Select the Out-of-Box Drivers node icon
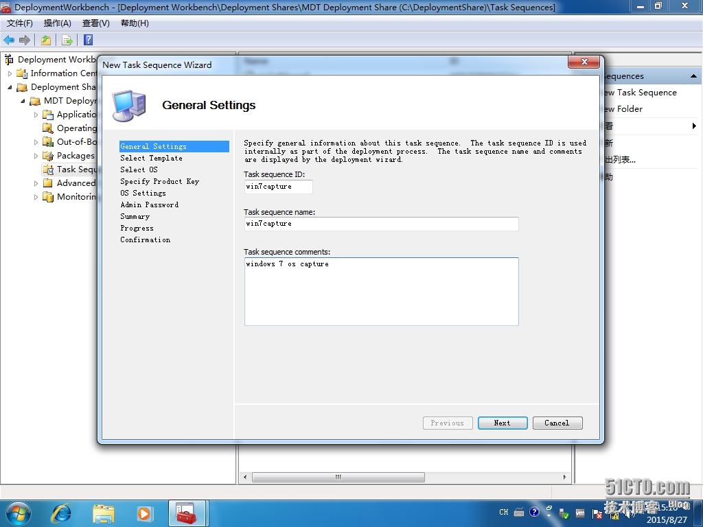The height and width of the screenshot is (527, 703). (x=48, y=142)
